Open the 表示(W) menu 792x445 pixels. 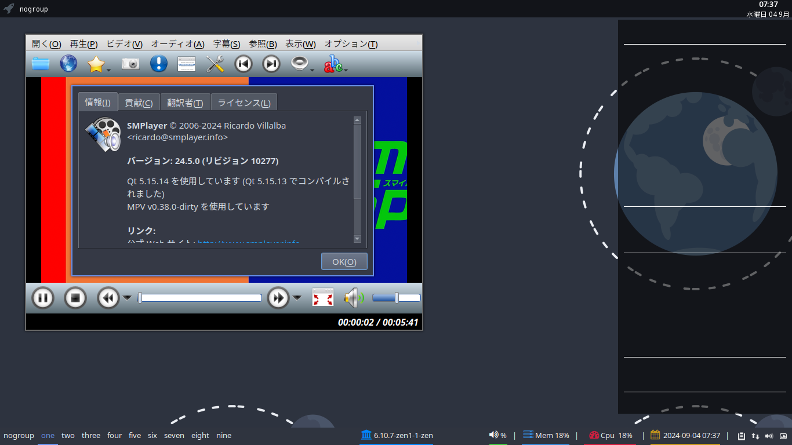300,43
